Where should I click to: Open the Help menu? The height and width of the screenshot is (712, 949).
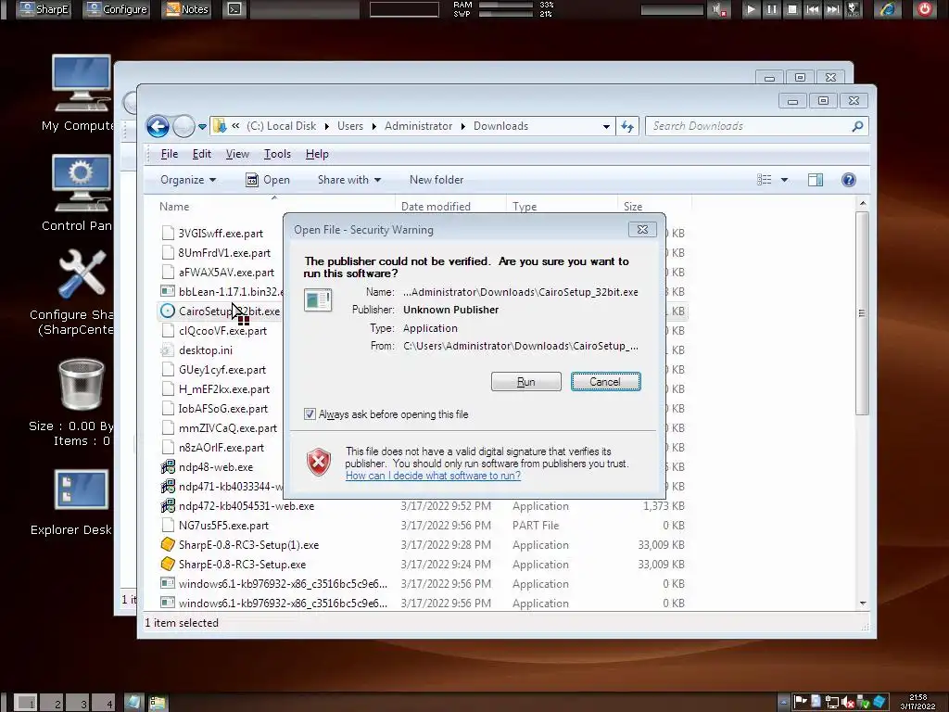click(x=317, y=154)
